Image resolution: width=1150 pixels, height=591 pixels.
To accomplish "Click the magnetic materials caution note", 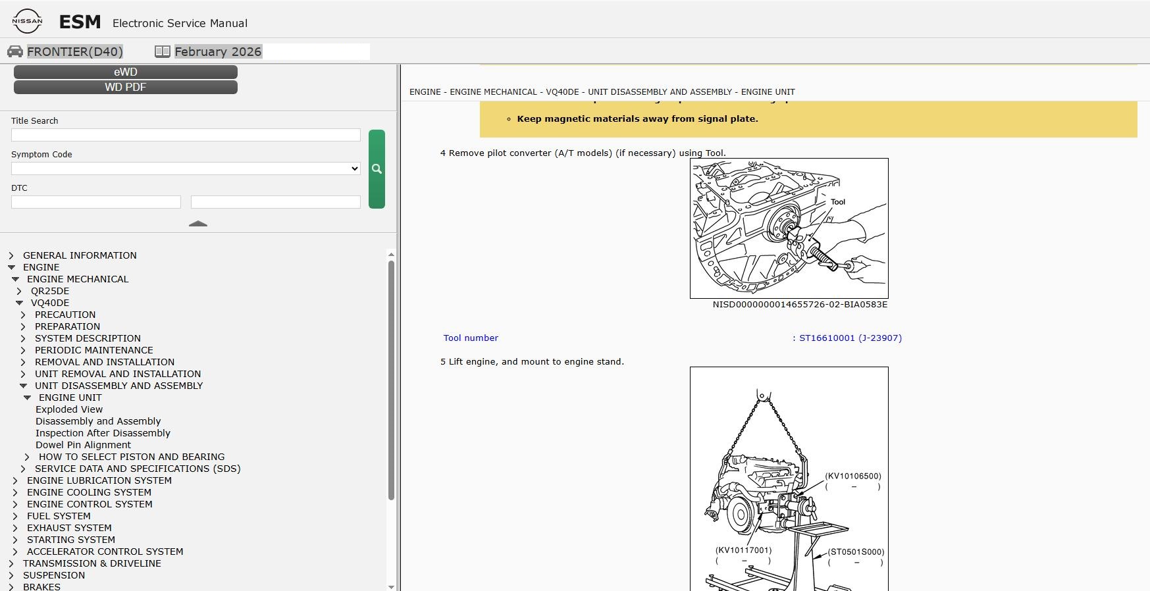I will 638,118.
